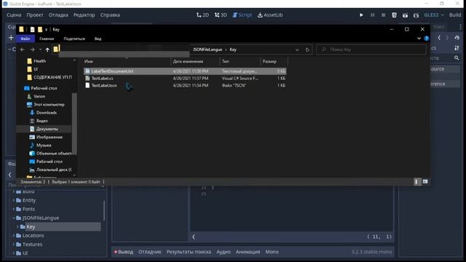Open the AssetLib workspace
Image resolution: width=466 pixels, height=262 pixels.
coord(270,15)
